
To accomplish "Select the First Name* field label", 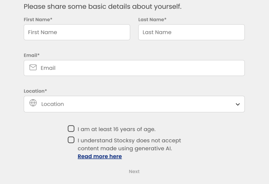I will 38,19.
